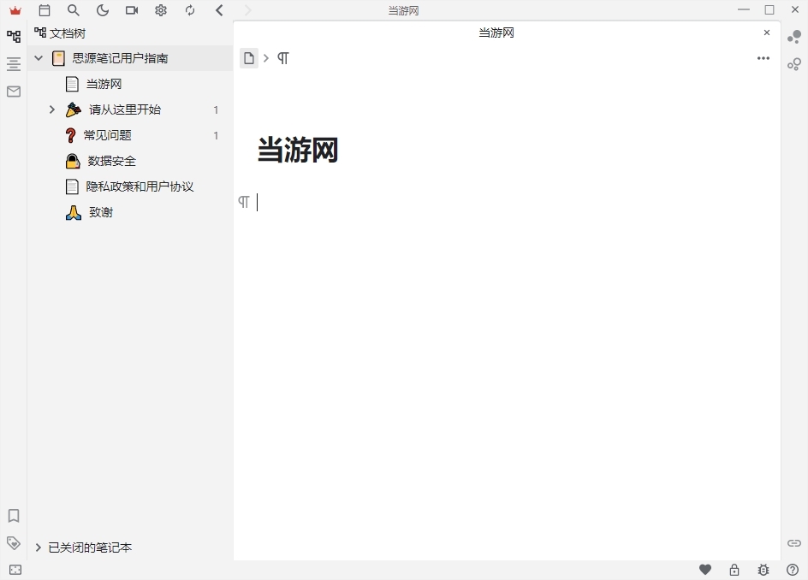Click the empty paragraph line to edit
The image size is (808, 580).
click(x=507, y=202)
